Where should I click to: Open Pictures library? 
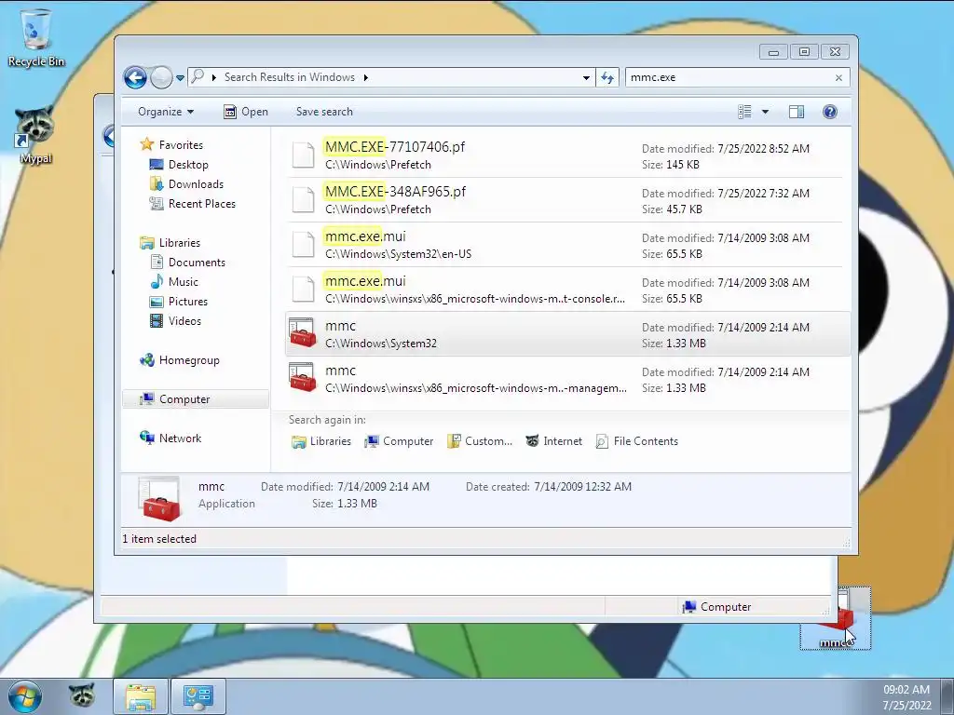[188, 302]
